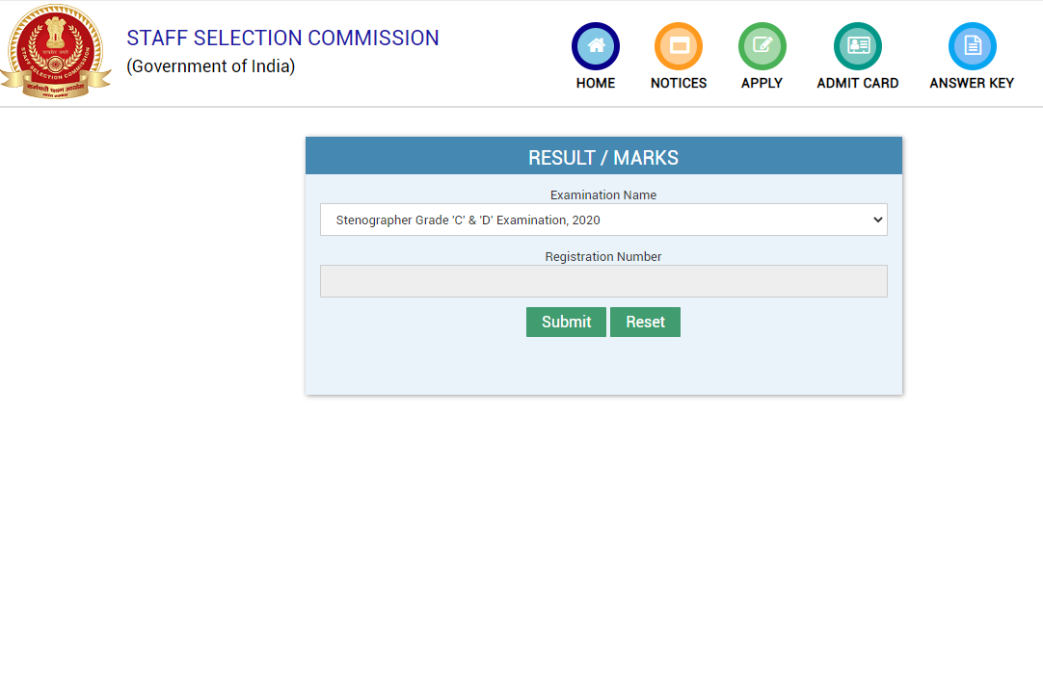
Task: Click the blue Answer Key document icon
Action: click(972, 45)
